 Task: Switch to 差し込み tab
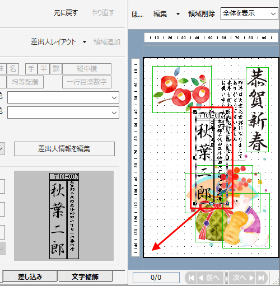click(30, 276)
